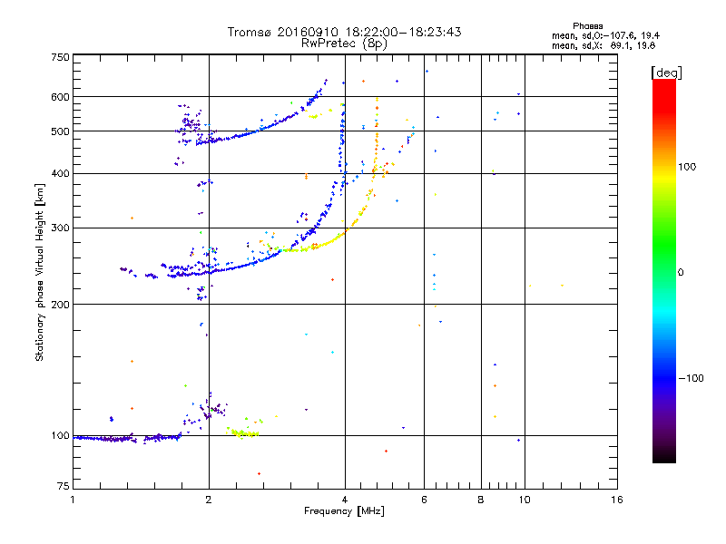Select the 'mean, sd,O: -107.6, 19.4' line

pyautogui.click(x=605, y=35)
